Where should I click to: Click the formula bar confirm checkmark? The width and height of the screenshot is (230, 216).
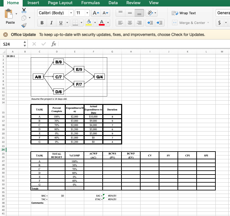coord(43,44)
